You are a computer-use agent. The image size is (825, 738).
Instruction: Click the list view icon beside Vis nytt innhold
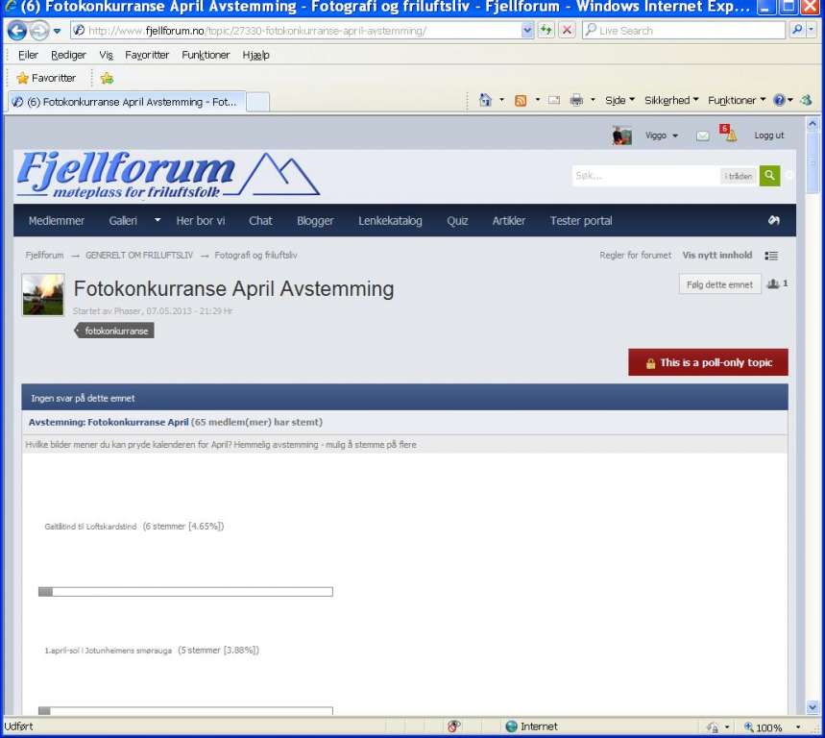click(x=771, y=256)
